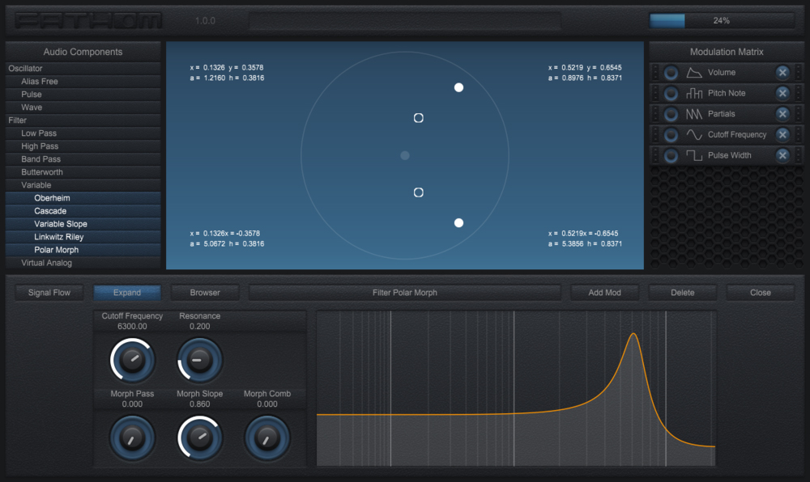Collapse the Variable filter group
Image resolution: width=810 pixels, height=482 pixels.
click(x=83, y=185)
